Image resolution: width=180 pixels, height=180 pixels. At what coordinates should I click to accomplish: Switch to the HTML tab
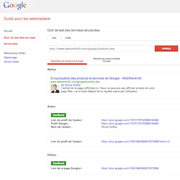pos(68,38)
